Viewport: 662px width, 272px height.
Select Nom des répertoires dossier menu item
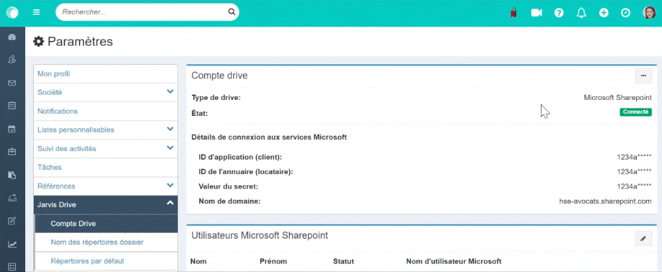point(97,242)
